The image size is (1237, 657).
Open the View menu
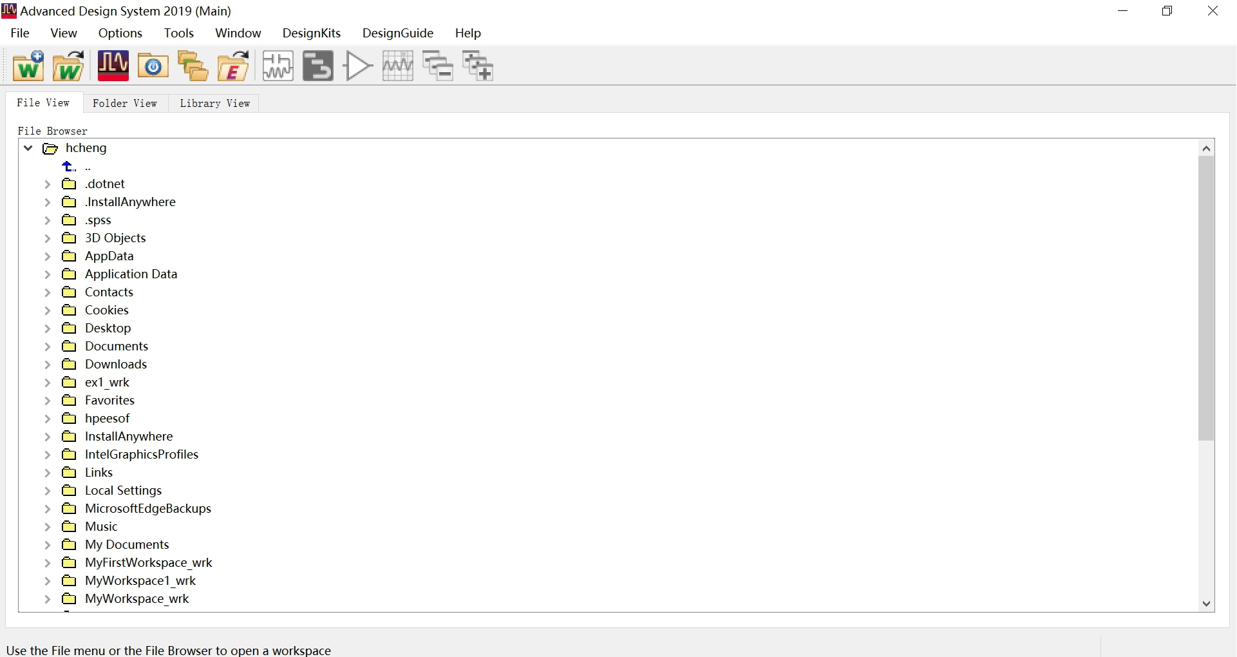click(x=64, y=33)
